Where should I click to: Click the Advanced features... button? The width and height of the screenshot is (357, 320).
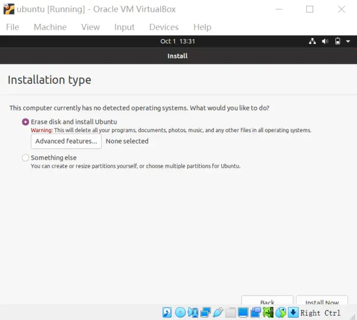66,141
